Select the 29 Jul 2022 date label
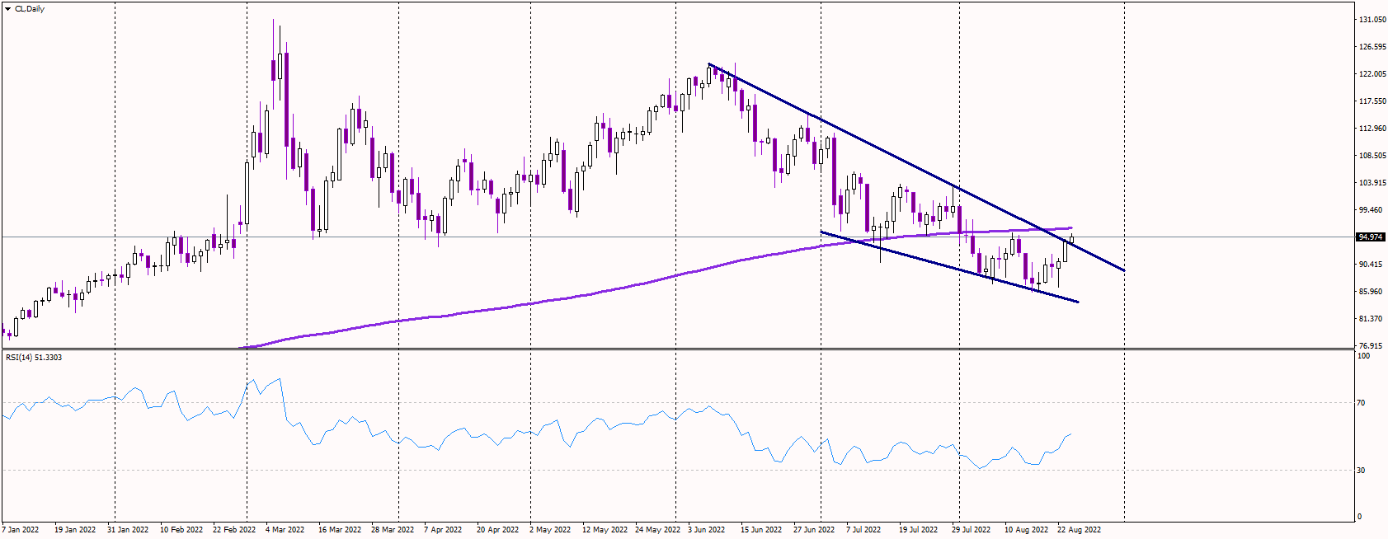The image size is (1388, 539). 972,530
